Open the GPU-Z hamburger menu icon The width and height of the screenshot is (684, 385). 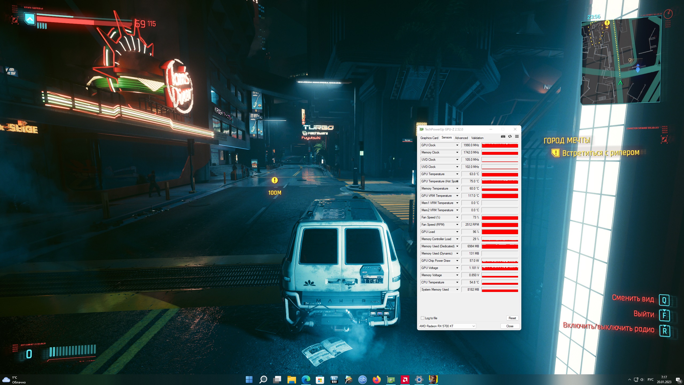[517, 136]
